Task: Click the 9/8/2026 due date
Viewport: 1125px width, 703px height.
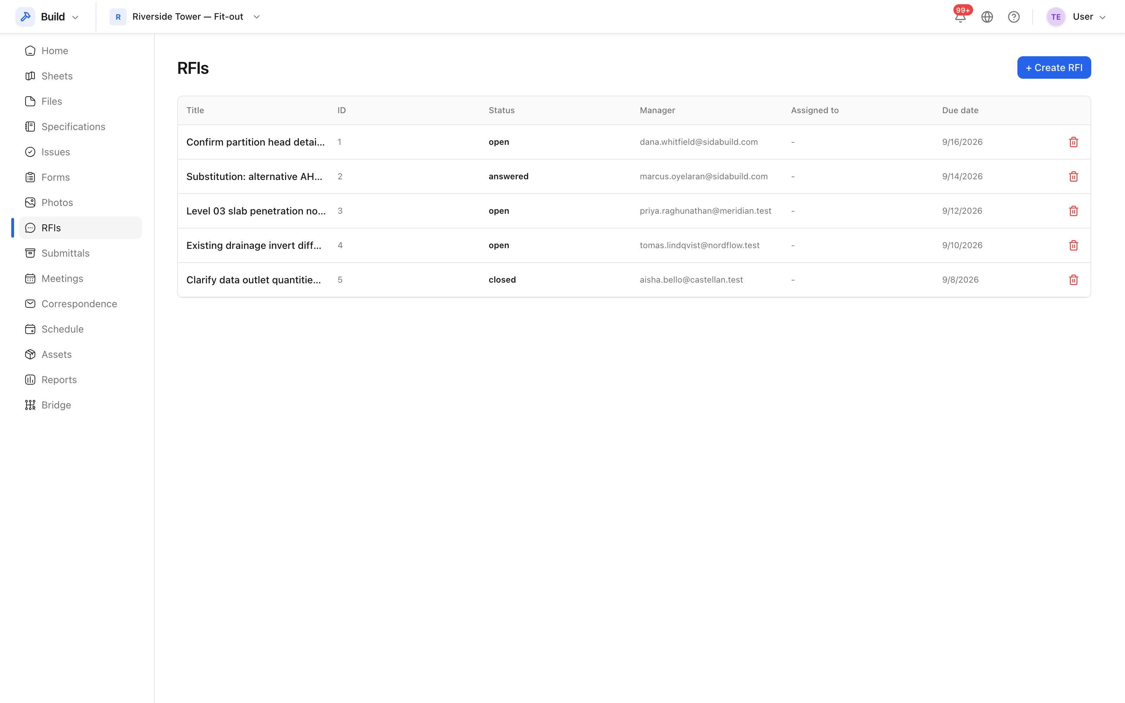Action: (960, 280)
